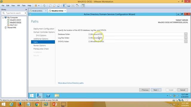191x107 pixels.
Task: Switch to Unity mode icon
Action: pos(77,6)
